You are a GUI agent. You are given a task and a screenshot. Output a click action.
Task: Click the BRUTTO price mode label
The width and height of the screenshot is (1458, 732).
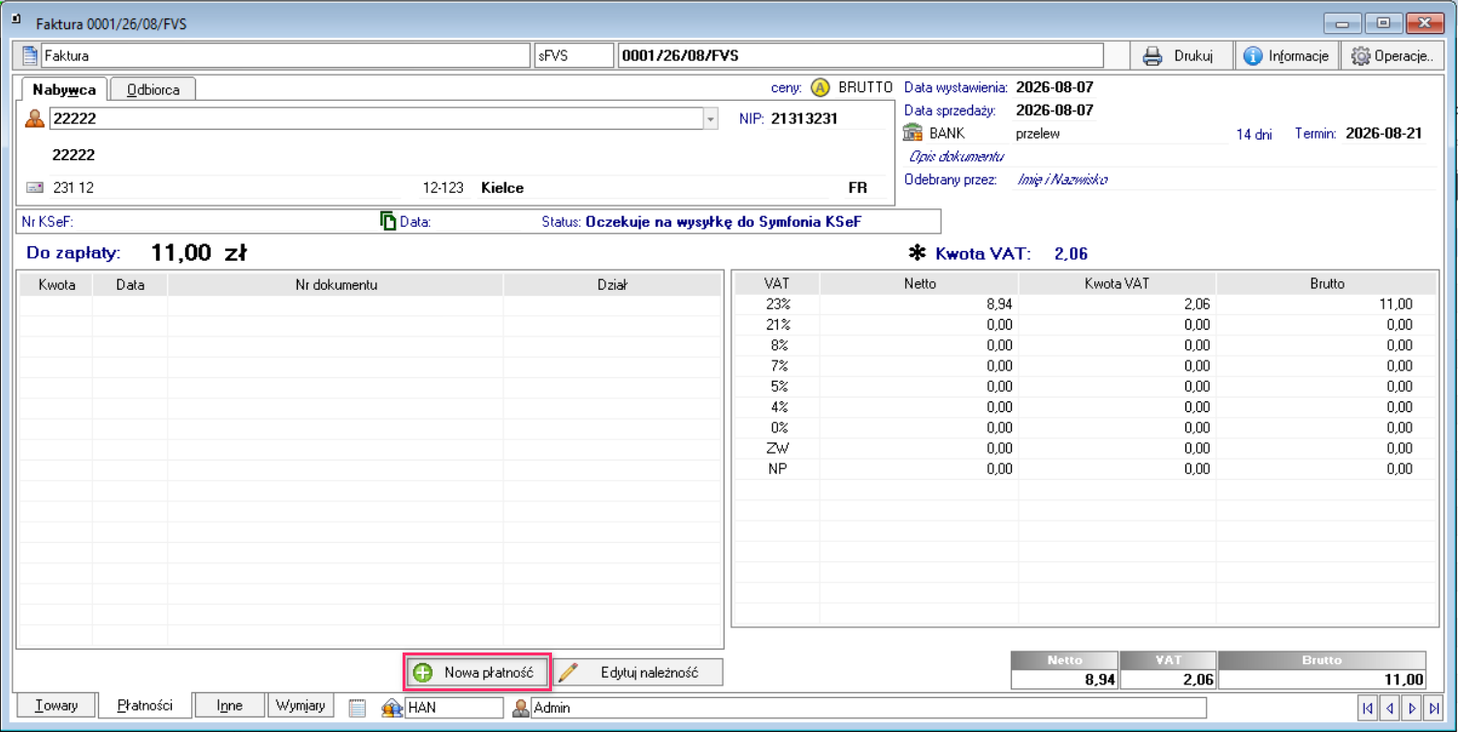point(865,87)
